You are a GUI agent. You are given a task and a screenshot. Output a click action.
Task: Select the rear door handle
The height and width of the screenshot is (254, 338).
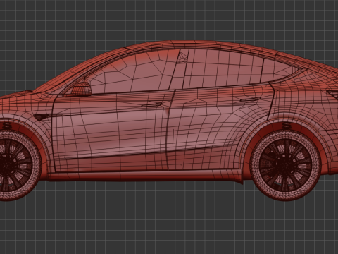point(250,99)
